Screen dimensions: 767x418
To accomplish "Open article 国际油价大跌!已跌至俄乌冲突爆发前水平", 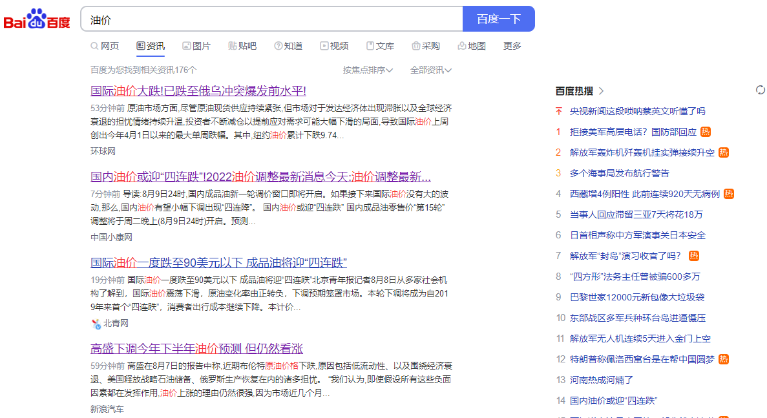I will point(198,91).
